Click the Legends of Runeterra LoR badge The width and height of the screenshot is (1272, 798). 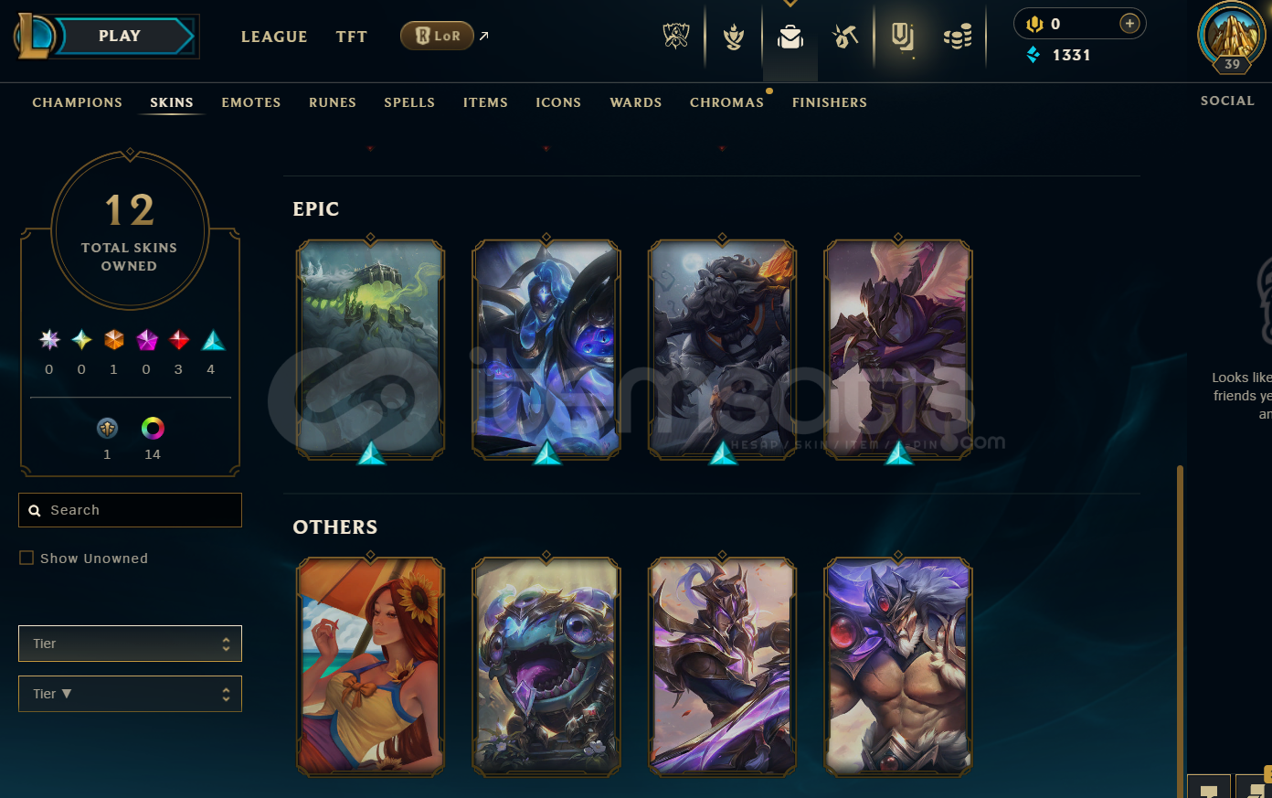437,36
